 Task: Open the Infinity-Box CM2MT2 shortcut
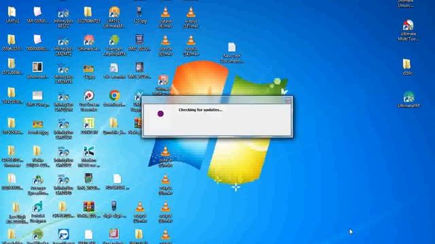click(x=63, y=46)
